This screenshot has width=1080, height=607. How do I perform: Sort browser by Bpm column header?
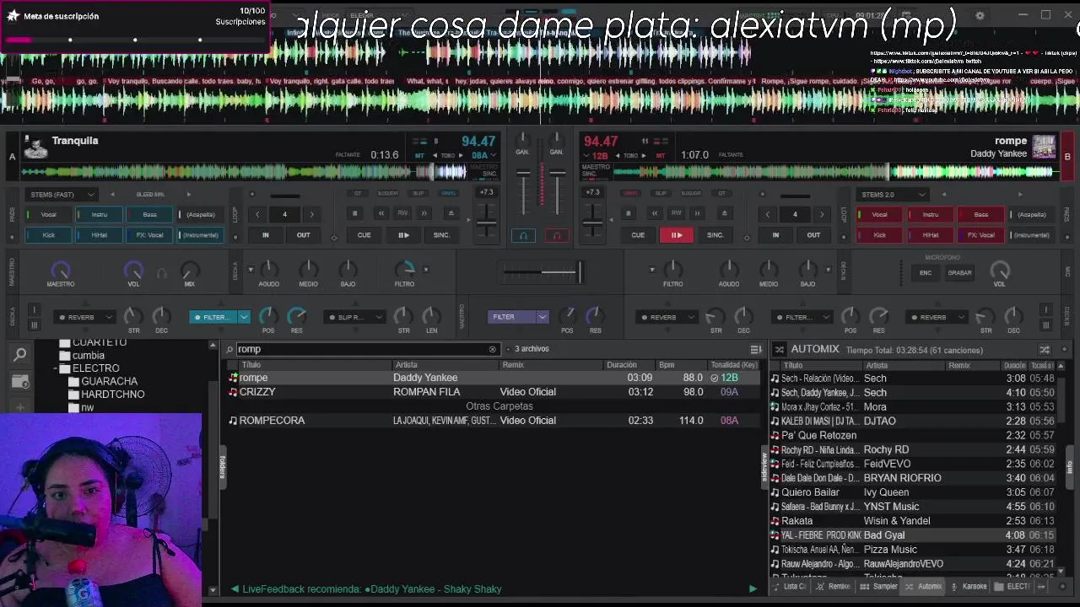680,365
